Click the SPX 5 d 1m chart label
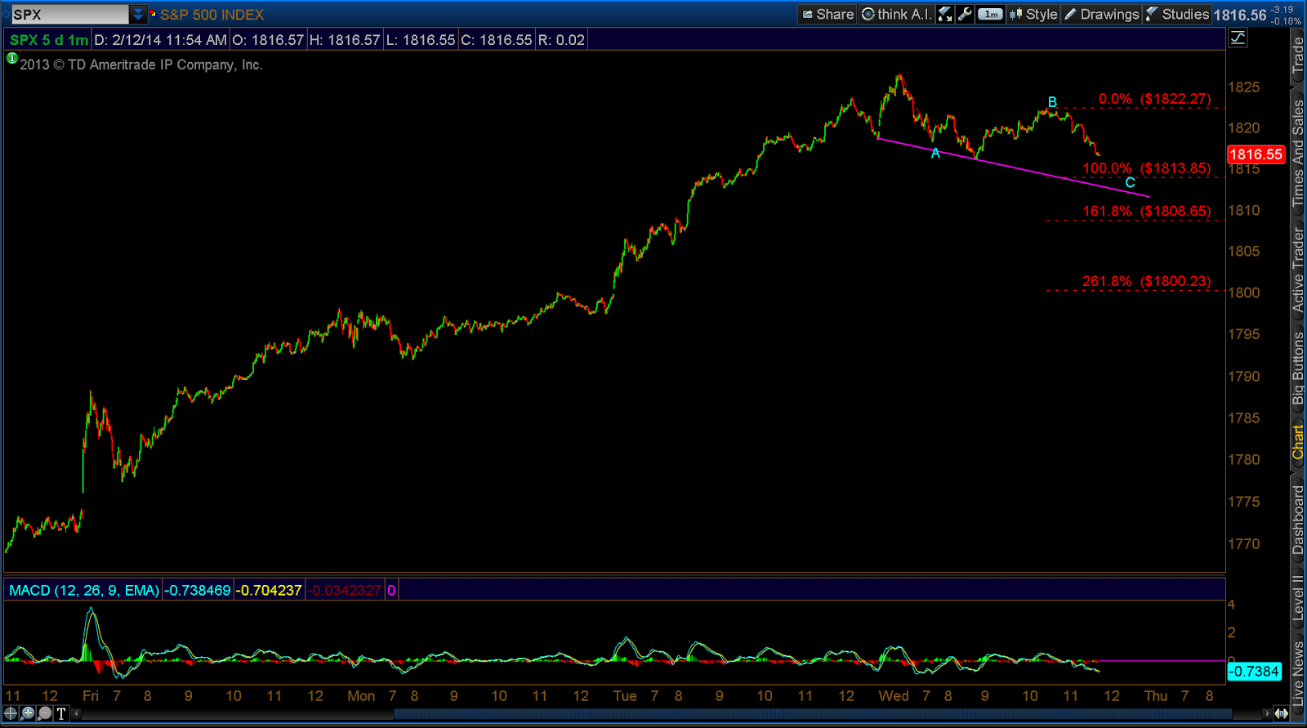The image size is (1307, 728). coord(49,40)
